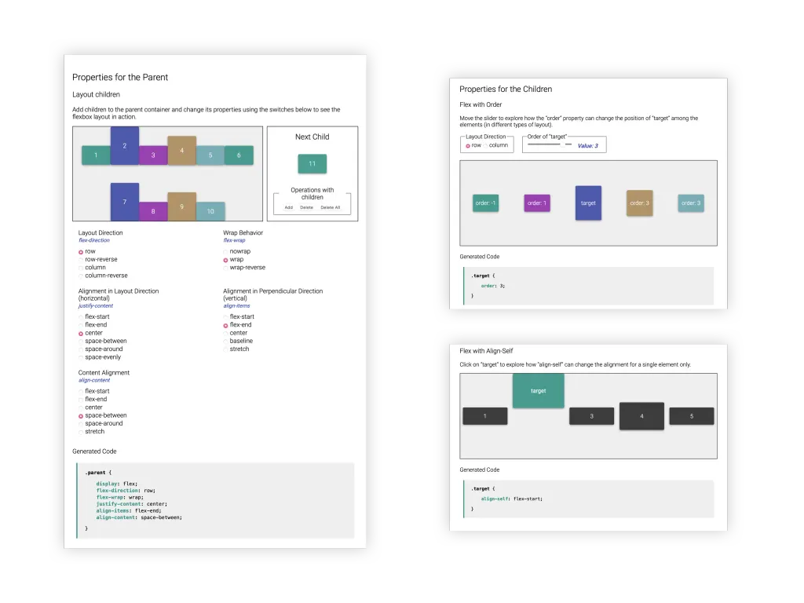Click the purple order: 1 box
This screenshot has width=804, height=603.
click(537, 203)
